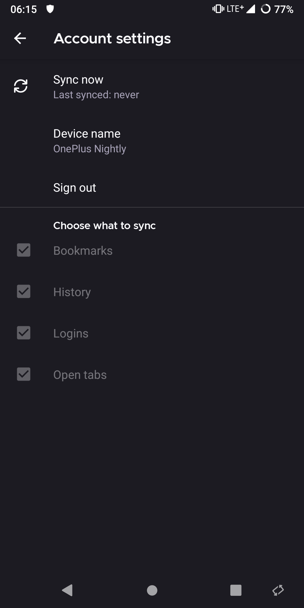The image size is (304, 608).
Task: Uncheck the Logins checkbox
Action: (23, 333)
